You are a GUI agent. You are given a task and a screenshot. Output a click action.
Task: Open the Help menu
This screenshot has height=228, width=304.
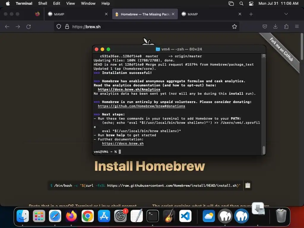(106, 3)
